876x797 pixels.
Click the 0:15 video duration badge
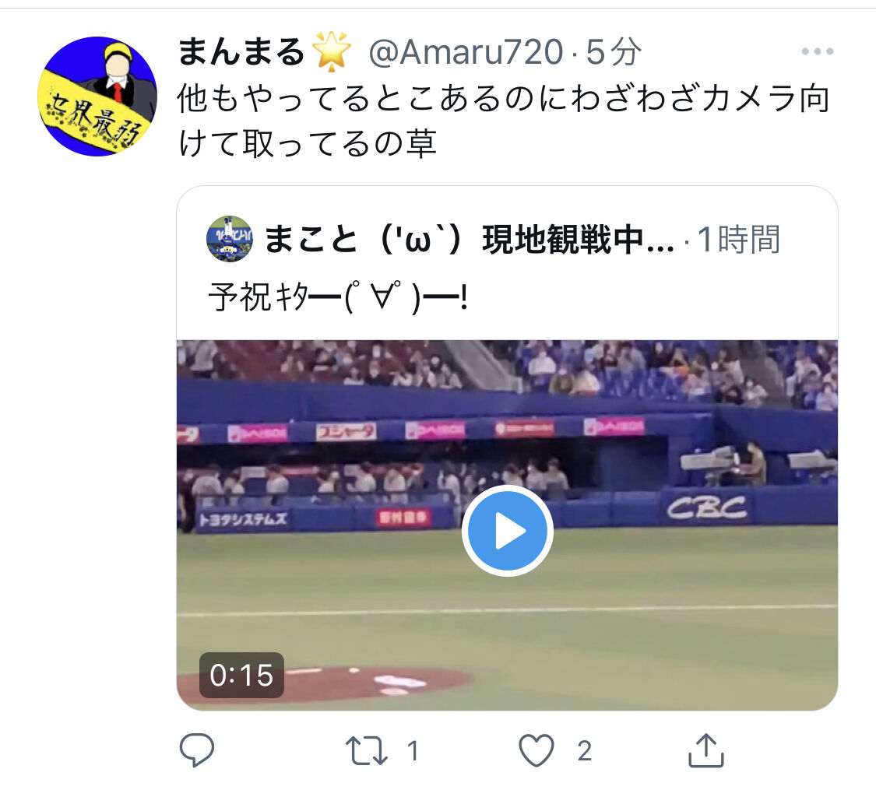tap(241, 676)
